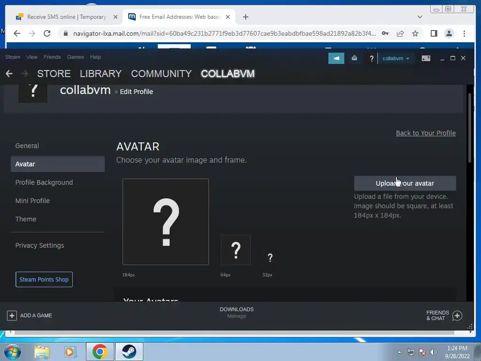Click the saved password key icon

pos(385,33)
